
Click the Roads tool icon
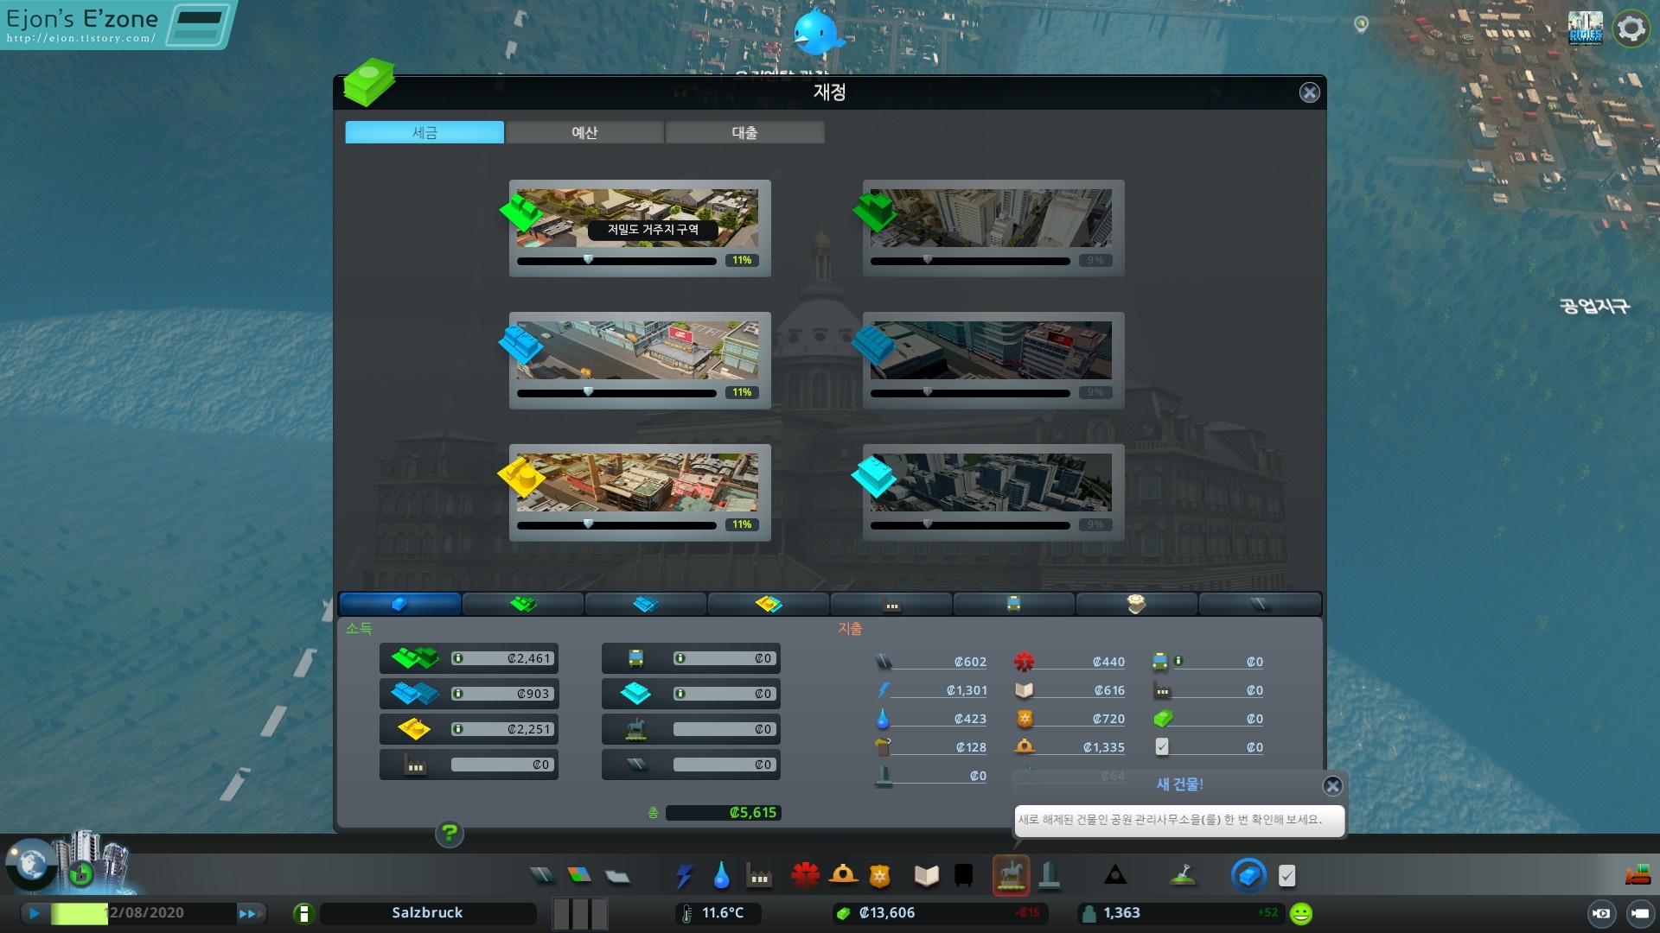(x=542, y=876)
